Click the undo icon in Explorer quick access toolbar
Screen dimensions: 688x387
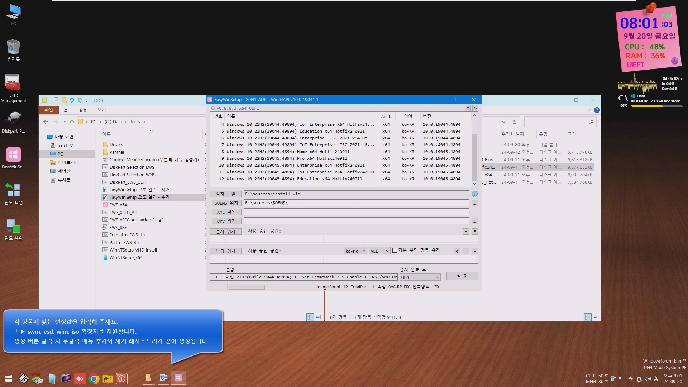tap(72, 100)
